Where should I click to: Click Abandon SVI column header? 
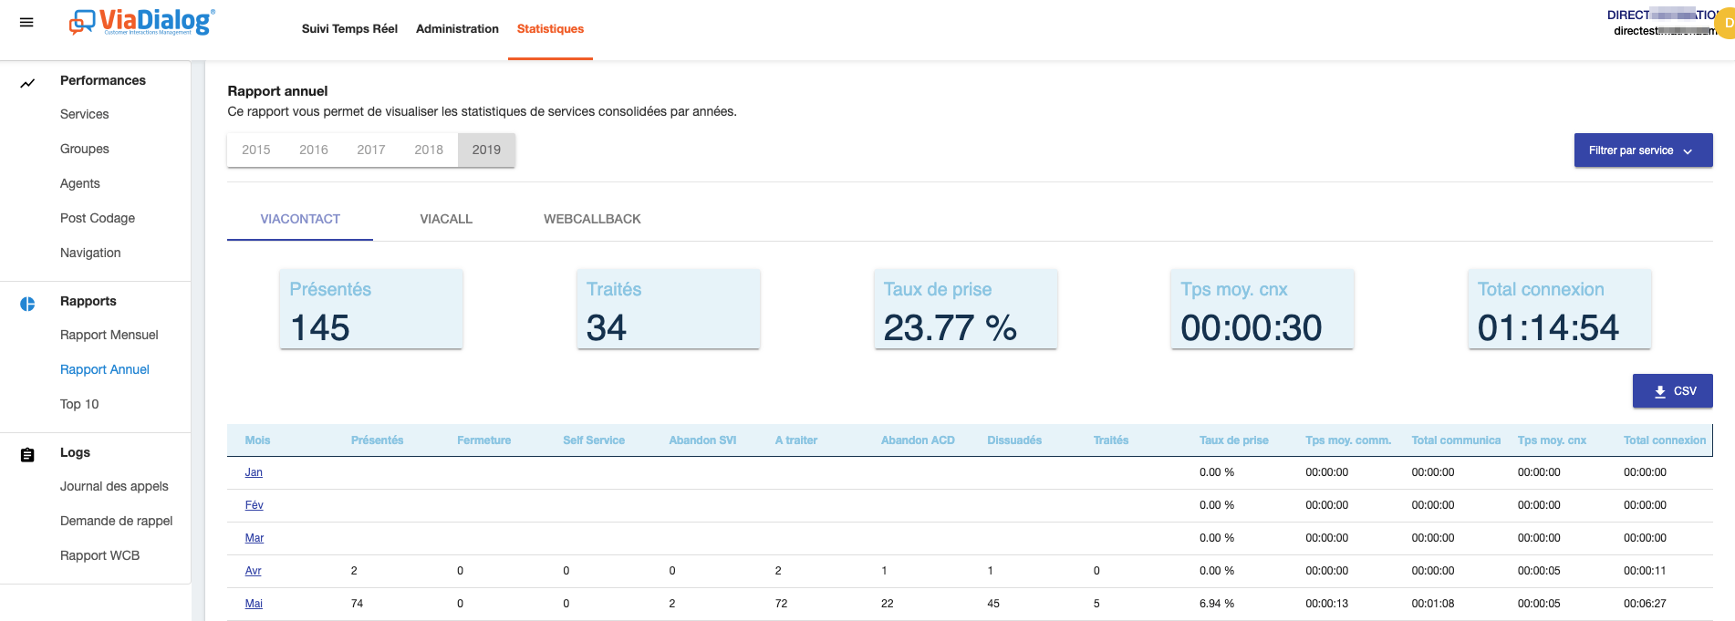702,440
